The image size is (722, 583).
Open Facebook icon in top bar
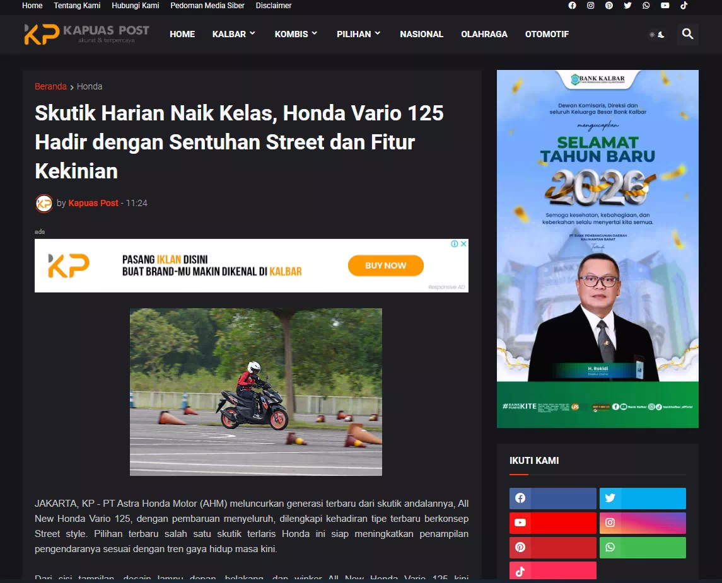(x=572, y=6)
